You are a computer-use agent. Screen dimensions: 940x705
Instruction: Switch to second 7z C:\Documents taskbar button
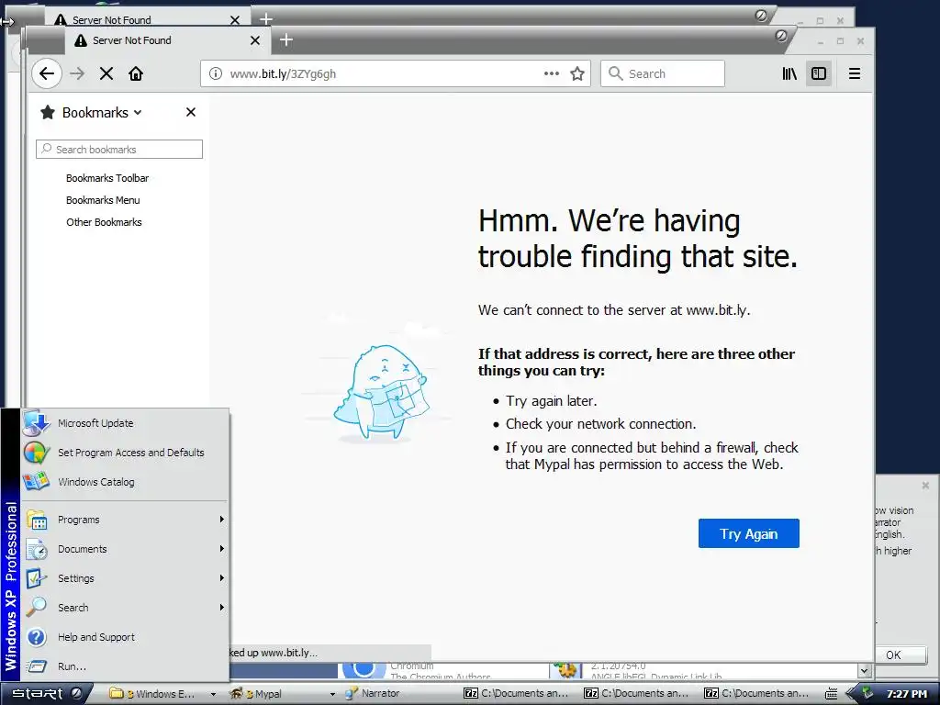pos(639,694)
